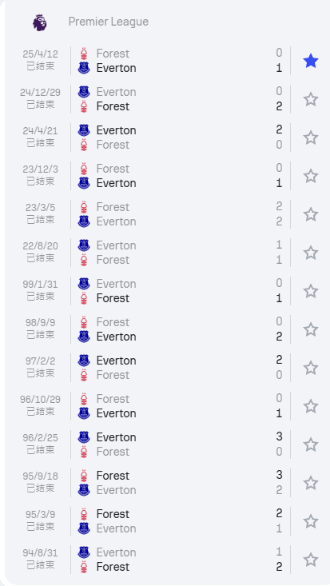The width and height of the screenshot is (330, 586).
Task: Open the Premier League competition title
Action: 109,22
